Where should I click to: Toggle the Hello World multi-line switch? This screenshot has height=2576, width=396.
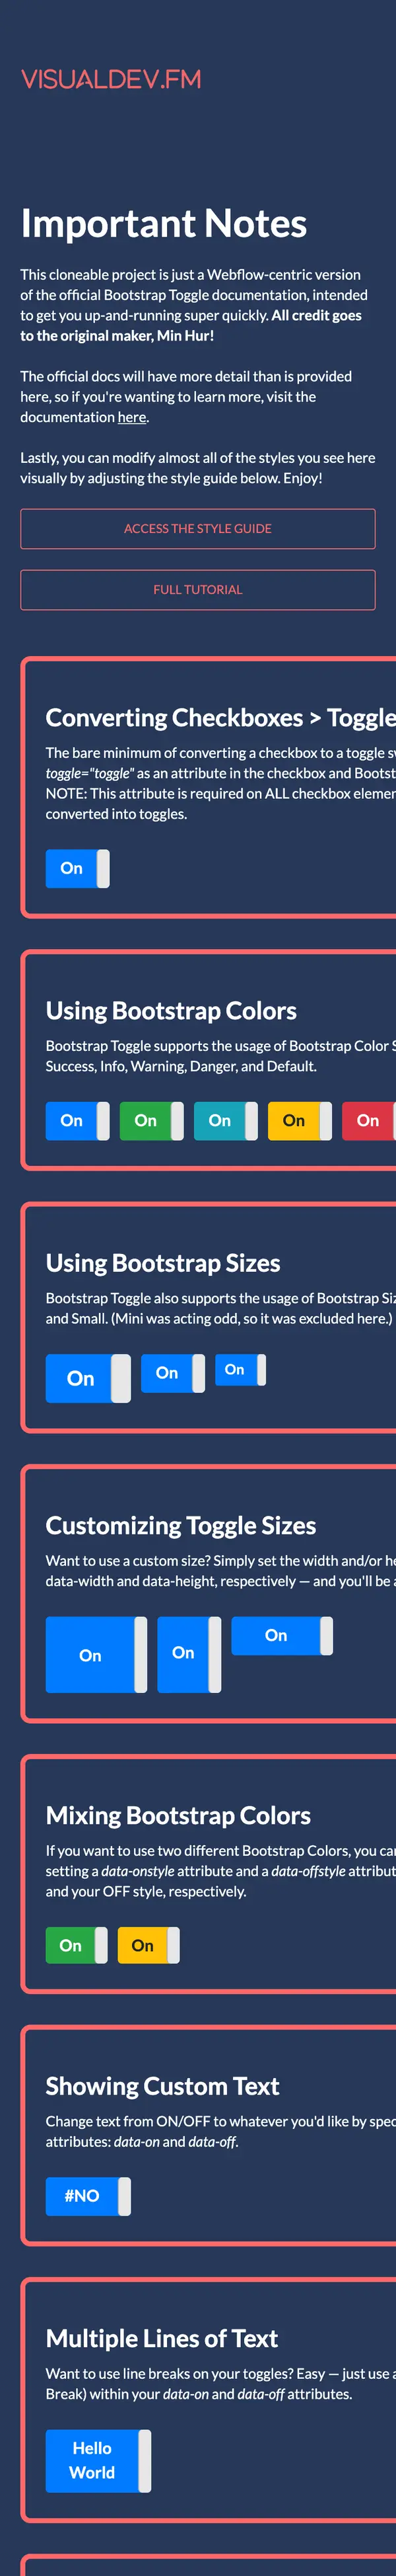pyautogui.click(x=98, y=2460)
